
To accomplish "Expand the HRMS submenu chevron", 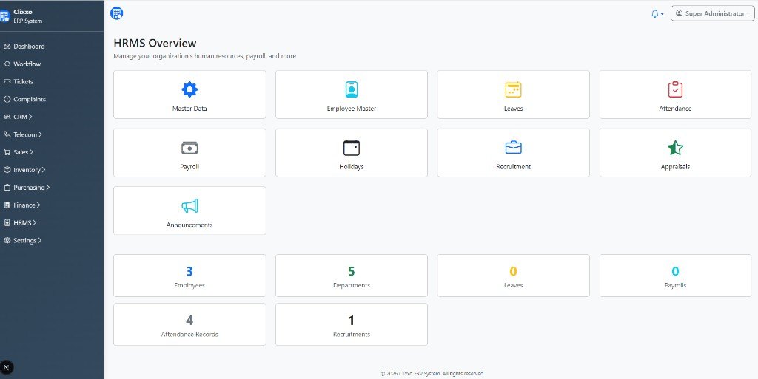I will (34, 223).
